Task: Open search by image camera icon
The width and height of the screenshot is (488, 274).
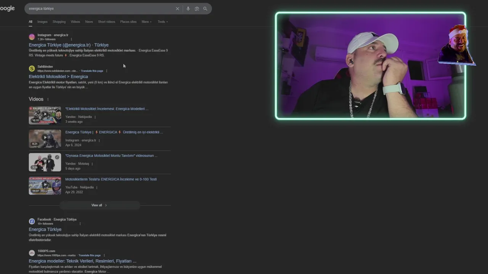Action: tap(197, 9)
